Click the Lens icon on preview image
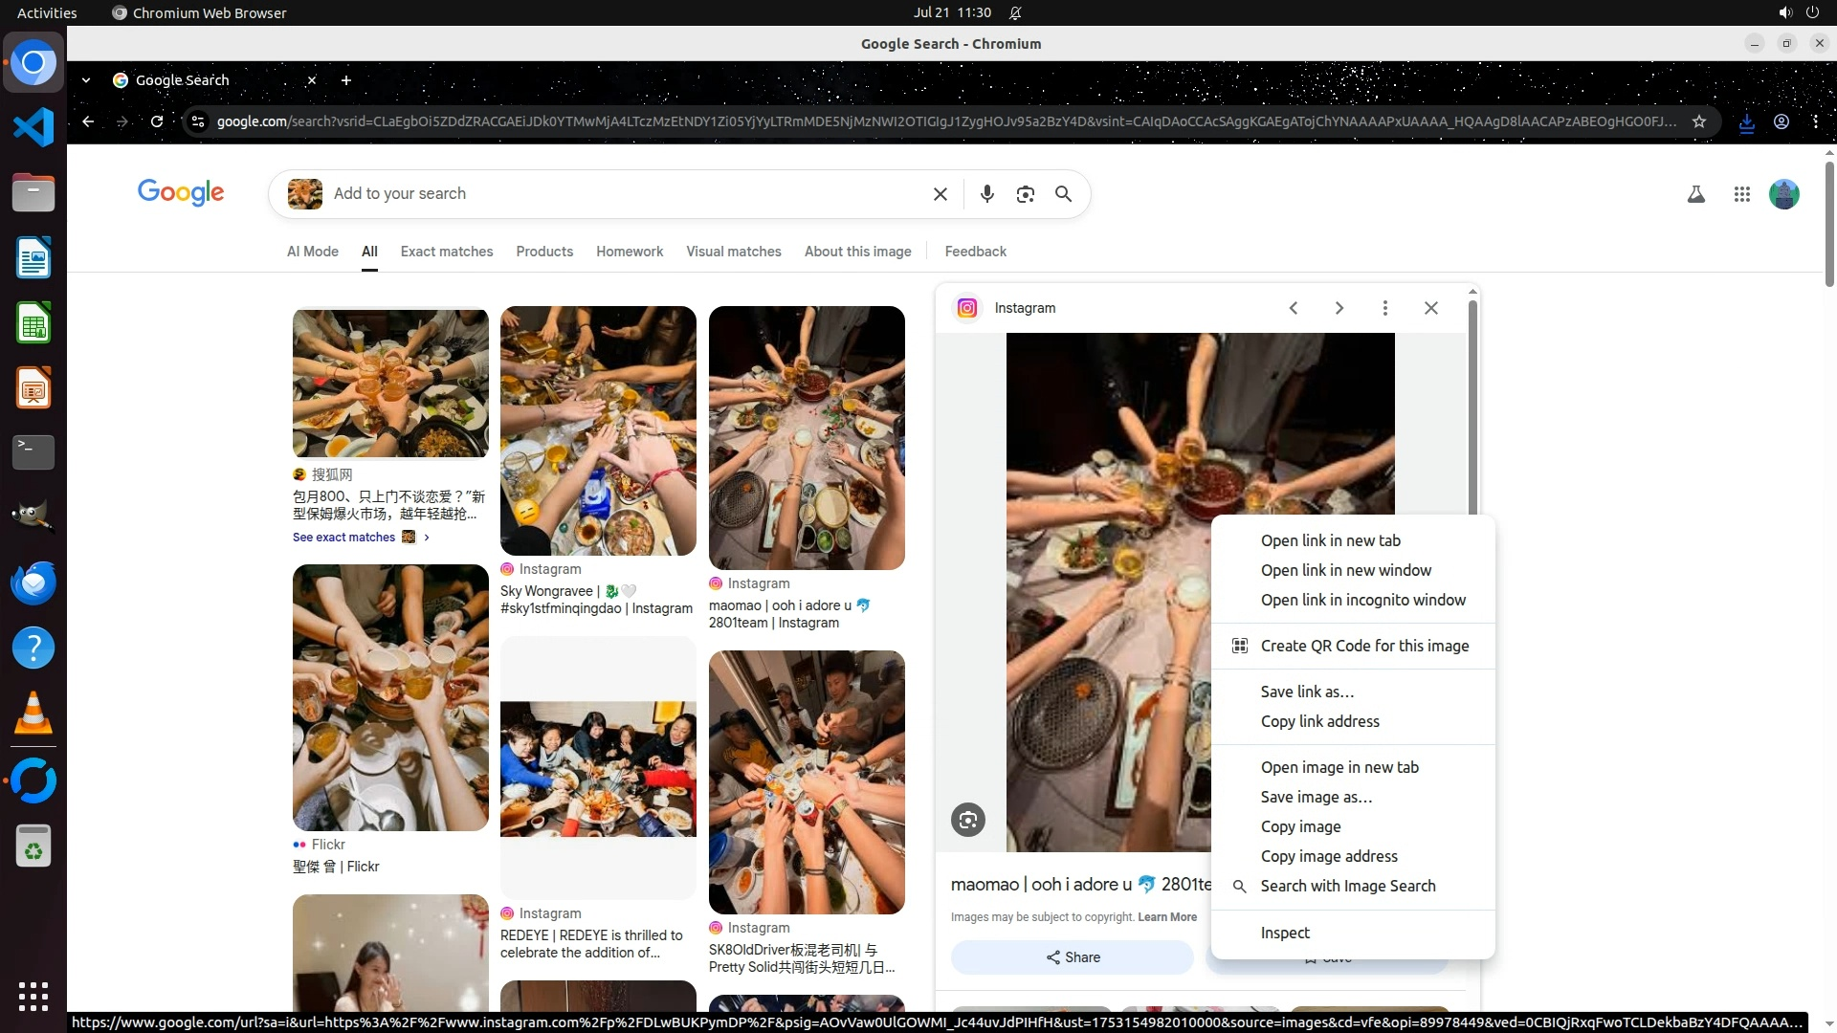 (x=967, y=820)
